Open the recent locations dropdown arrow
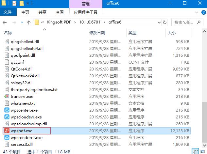Image resolution: width=207 pixels, height=154 pixels. point(22,23)
